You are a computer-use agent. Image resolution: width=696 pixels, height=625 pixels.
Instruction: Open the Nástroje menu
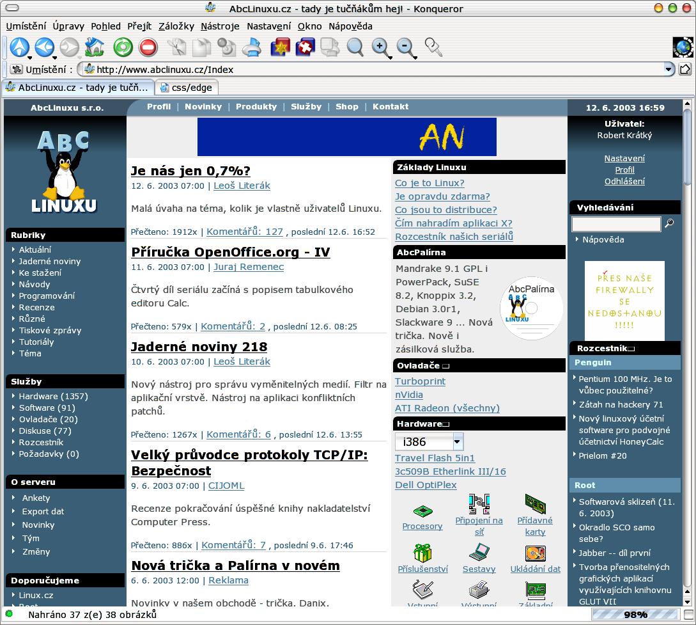coord(220,26)
